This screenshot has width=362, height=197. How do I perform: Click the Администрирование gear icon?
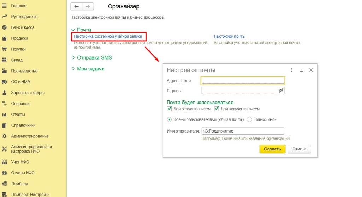[5, 136]
